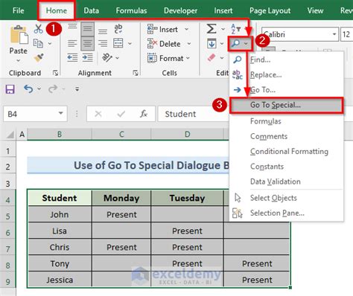Choose Replace... in the dropdown menu
This screenshot has height=296, width=353.
pos(287,74)
